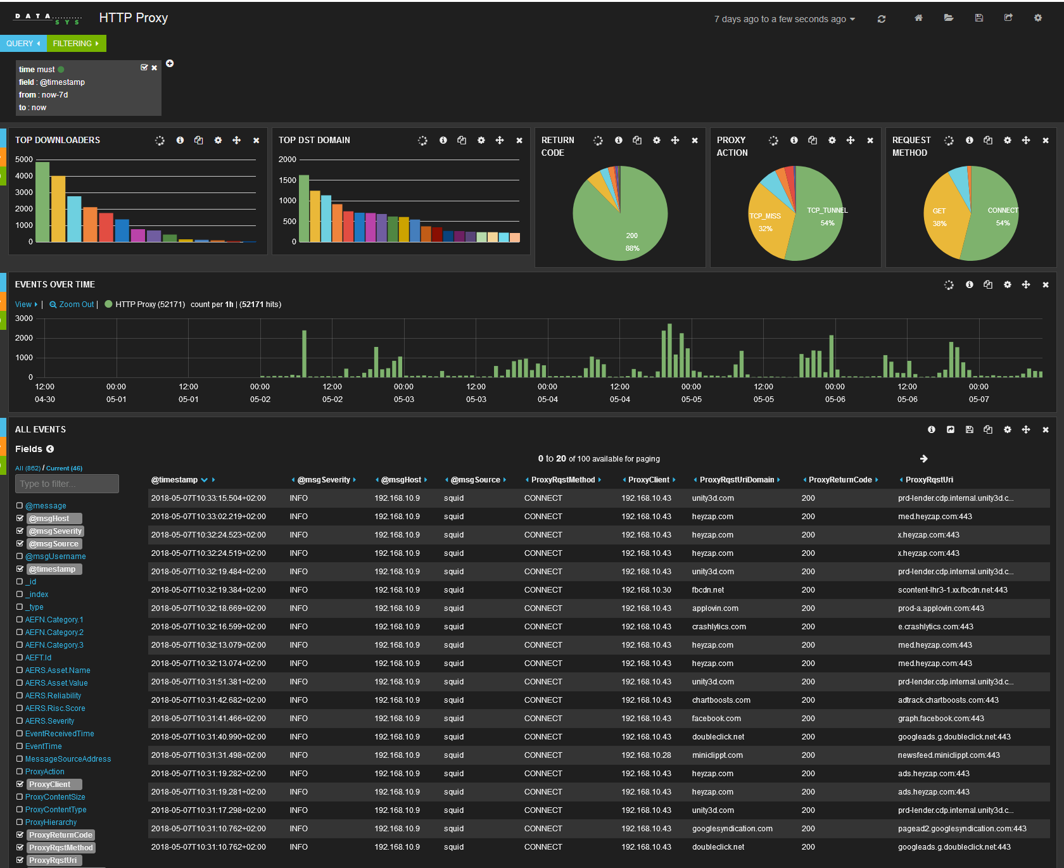Configure Events Over Time panel gear
This screenshot has width=1064, height=868.
(x=1008, y=284)
